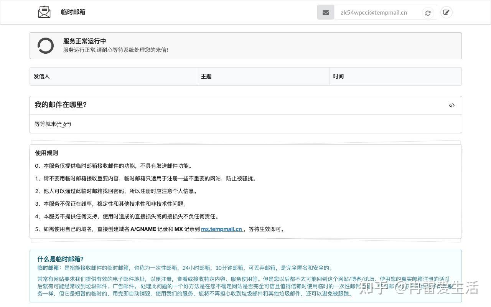Click the 主题 column header
491x307 pixels.
tap(263, 76)
